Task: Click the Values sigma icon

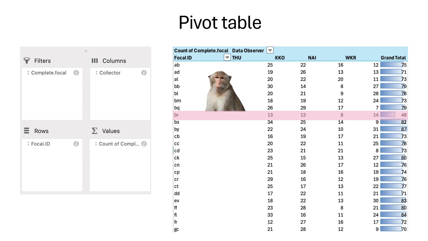Action: click(x=95, y=131)
